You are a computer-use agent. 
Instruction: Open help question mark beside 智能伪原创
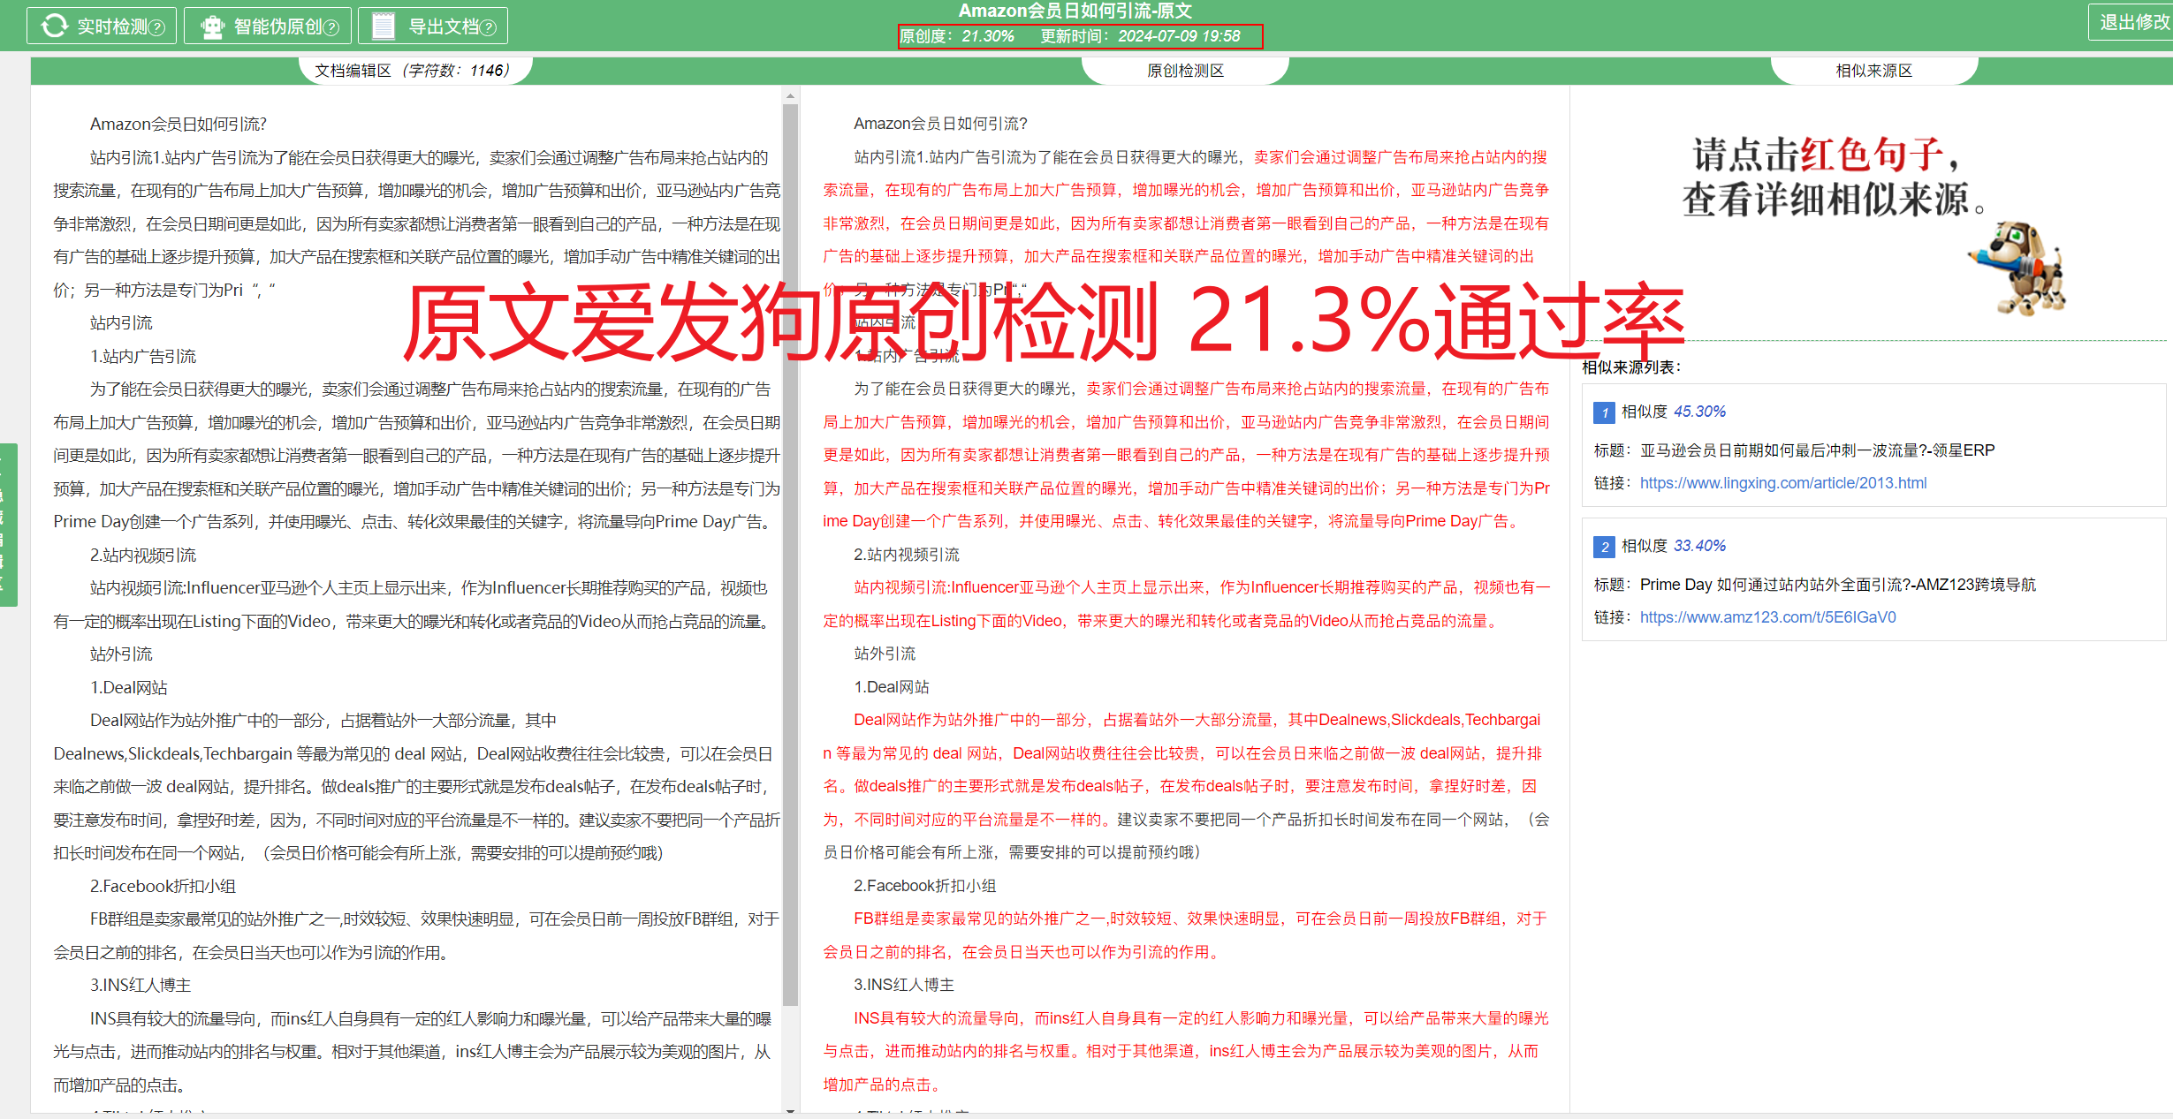331,27
